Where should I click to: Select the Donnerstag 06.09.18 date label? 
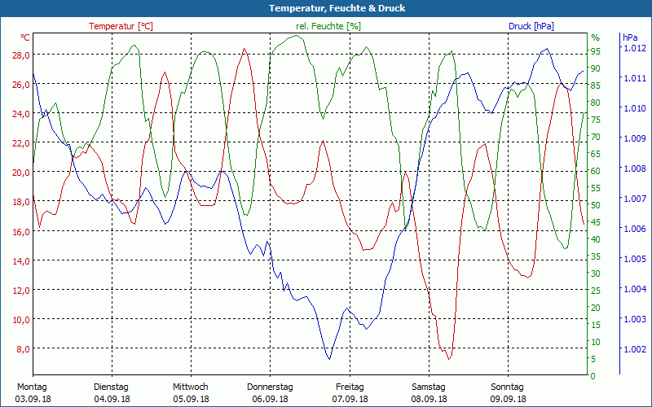(270, 393)
